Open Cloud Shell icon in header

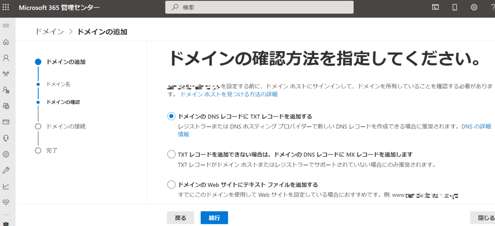435,7
